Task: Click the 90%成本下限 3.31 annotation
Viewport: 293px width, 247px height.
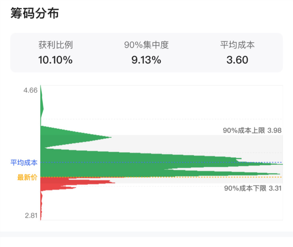Action: 253,188
